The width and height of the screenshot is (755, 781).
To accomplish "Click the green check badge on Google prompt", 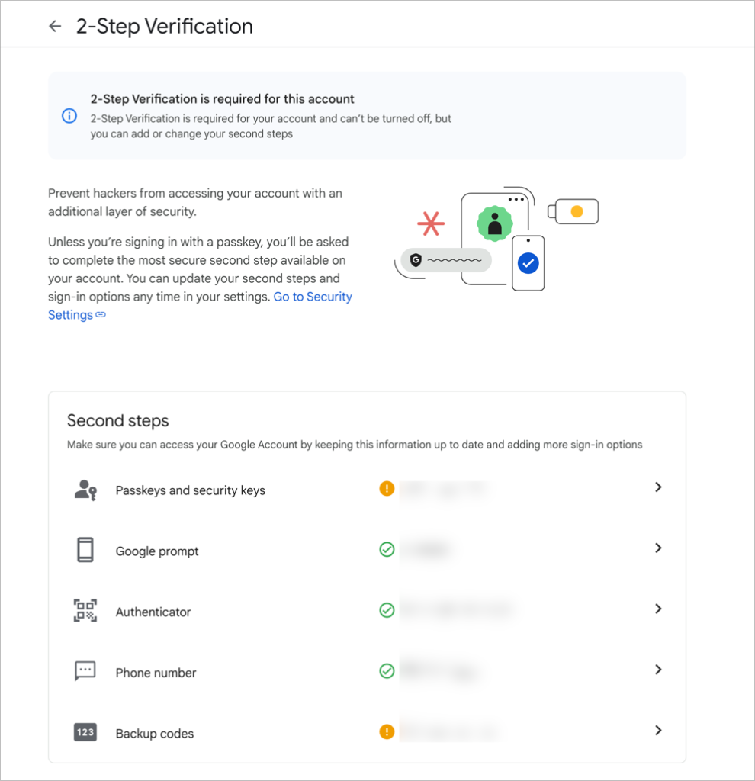I will 387,549.
